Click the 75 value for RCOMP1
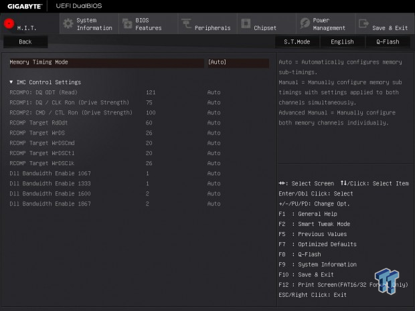 coord(149,102)
